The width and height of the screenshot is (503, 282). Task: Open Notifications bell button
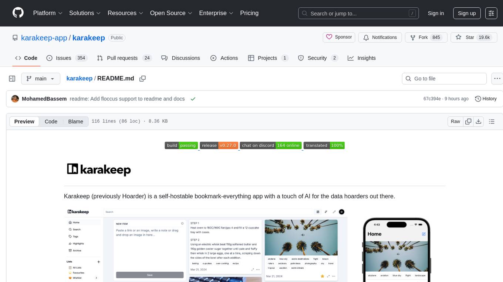coord(380,37)
